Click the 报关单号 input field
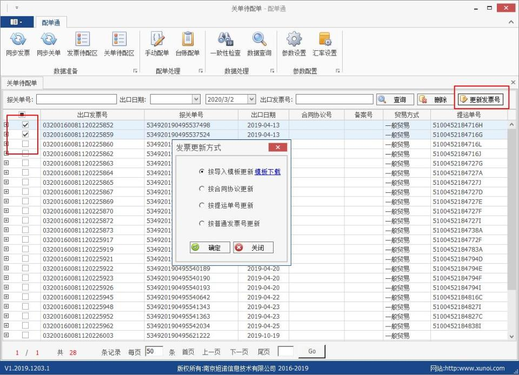The height and width of the screenshot is (375, 519). coord(76,99)
